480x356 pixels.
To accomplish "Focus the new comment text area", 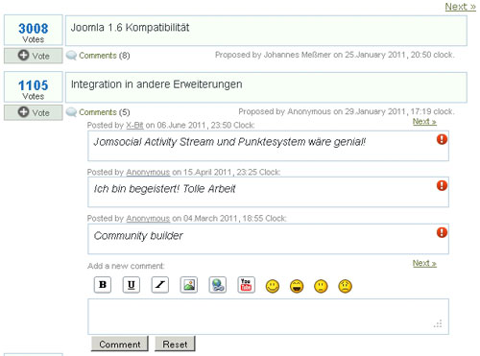I will (268, 317).
